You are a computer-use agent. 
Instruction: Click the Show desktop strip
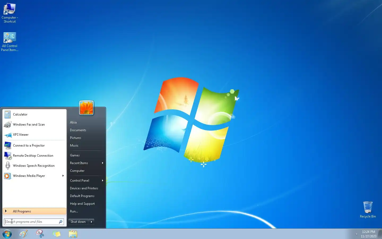(380, 234)
